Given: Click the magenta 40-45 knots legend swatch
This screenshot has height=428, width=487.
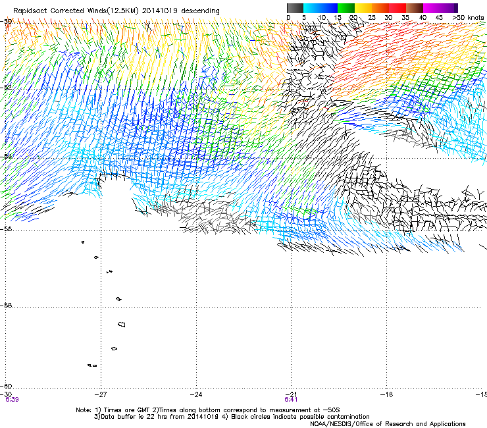Looking at the screenshot, I should point(432,8).
